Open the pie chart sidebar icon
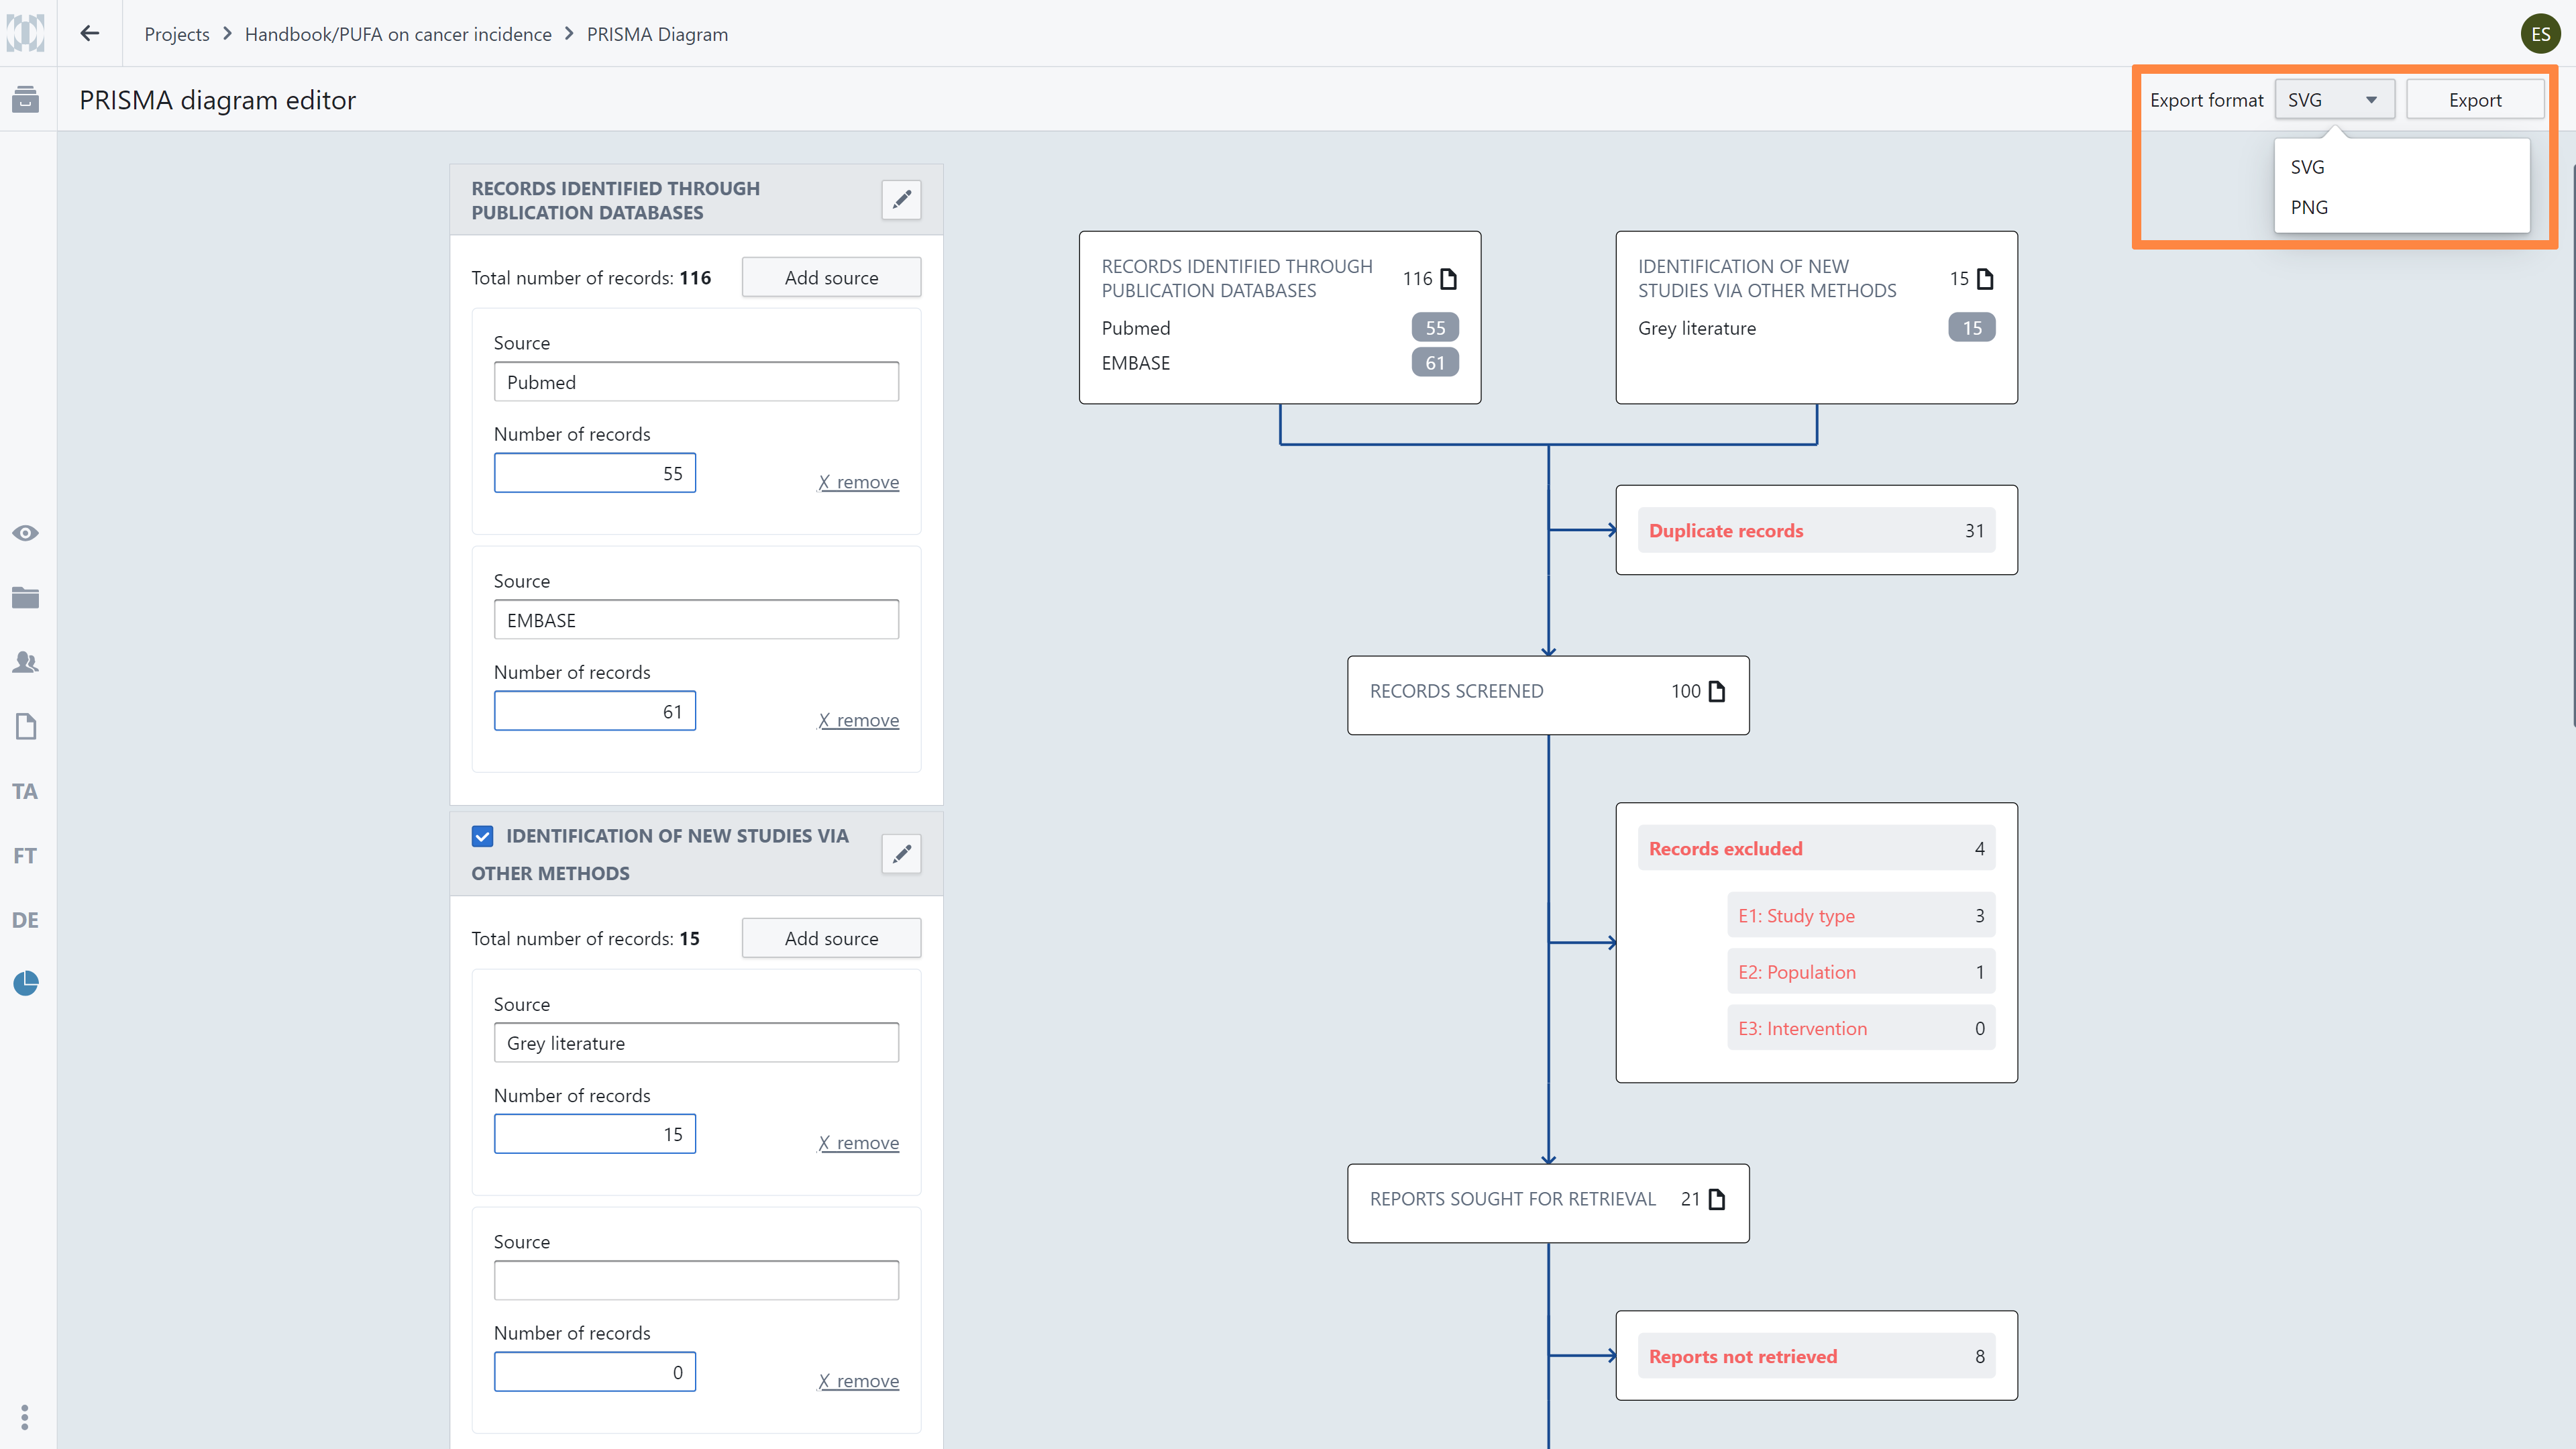 tap(26, 984)
